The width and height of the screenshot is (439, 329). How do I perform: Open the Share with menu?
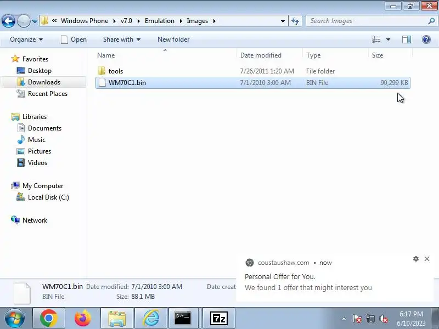click(x=121, y=39)
